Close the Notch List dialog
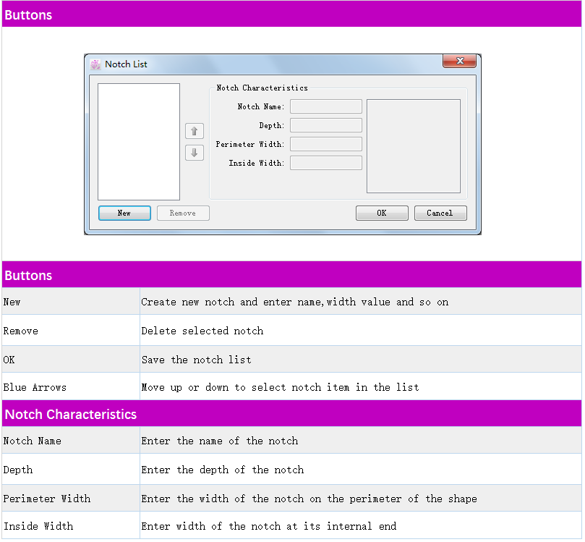Screen dimensions: 585x542 pyautogui.click(x=459, y=62)
